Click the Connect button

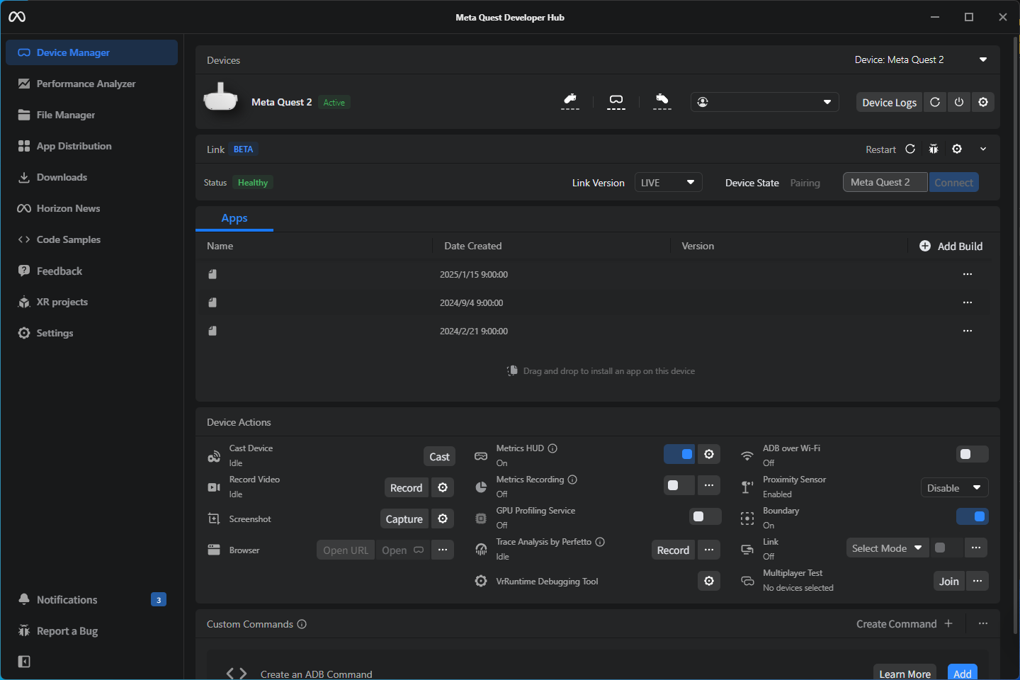click(x=953, y=182)
